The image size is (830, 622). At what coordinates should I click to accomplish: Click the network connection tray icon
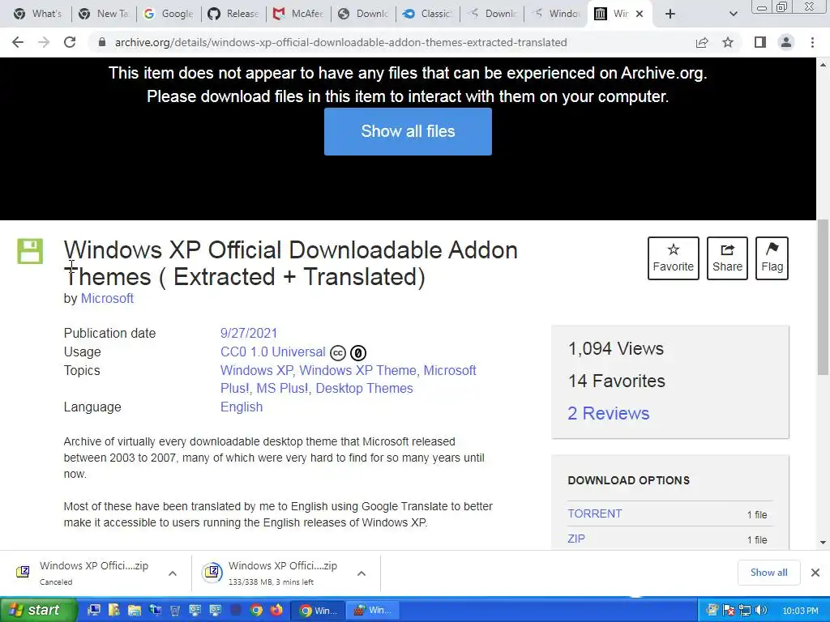click(745, 611)
